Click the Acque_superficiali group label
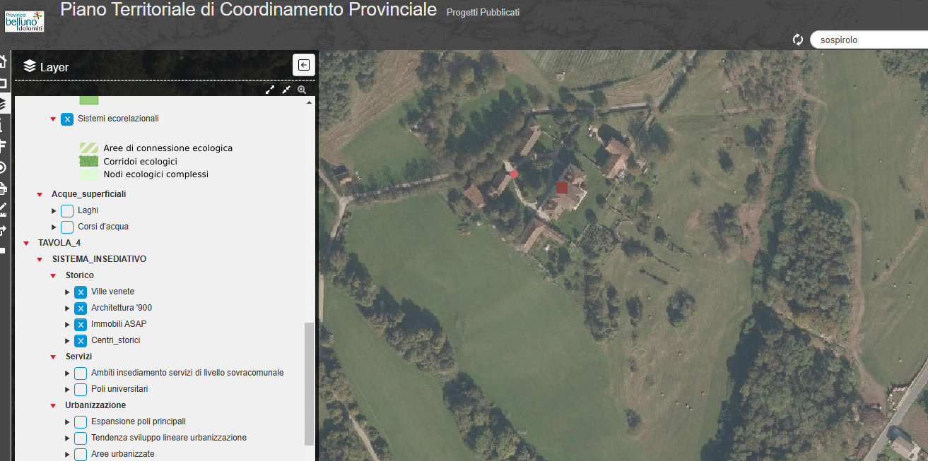 pyautogui.click(x=88, y=194)
